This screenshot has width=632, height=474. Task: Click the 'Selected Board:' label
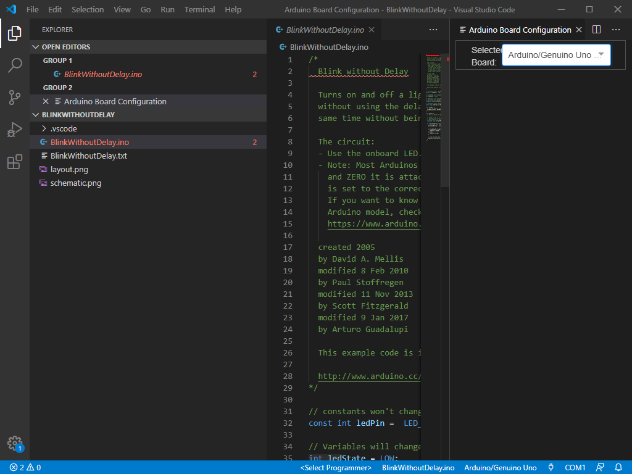click(486, 56)
